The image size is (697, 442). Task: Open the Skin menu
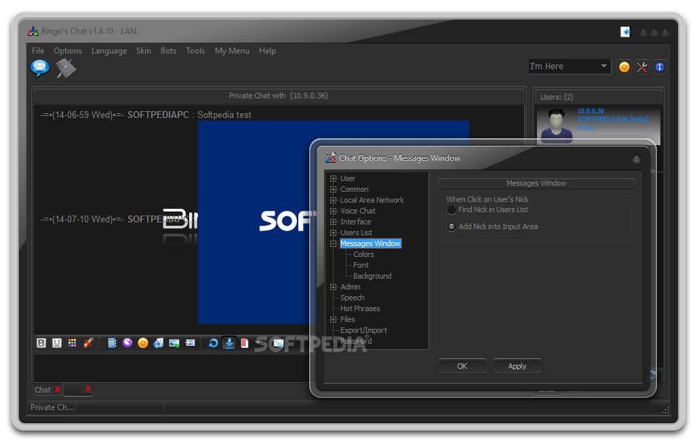pos(144,51)
